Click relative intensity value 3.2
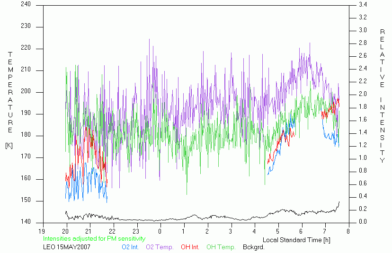Image resolution: width=392 pixels, height=253 pixels. coord(363,17)
